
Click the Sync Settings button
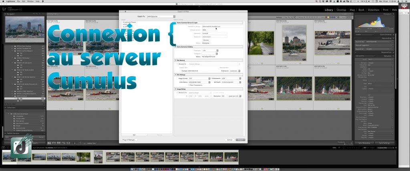point(384,143)
